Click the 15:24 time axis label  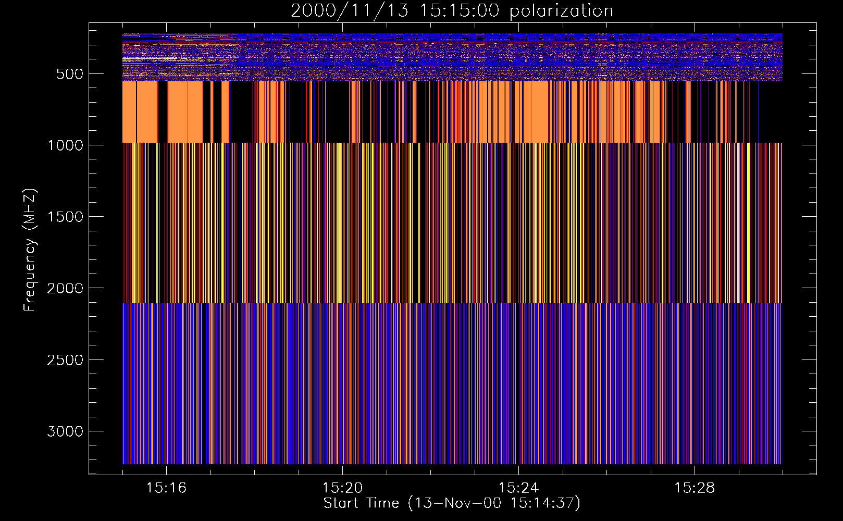click(518, 488)
